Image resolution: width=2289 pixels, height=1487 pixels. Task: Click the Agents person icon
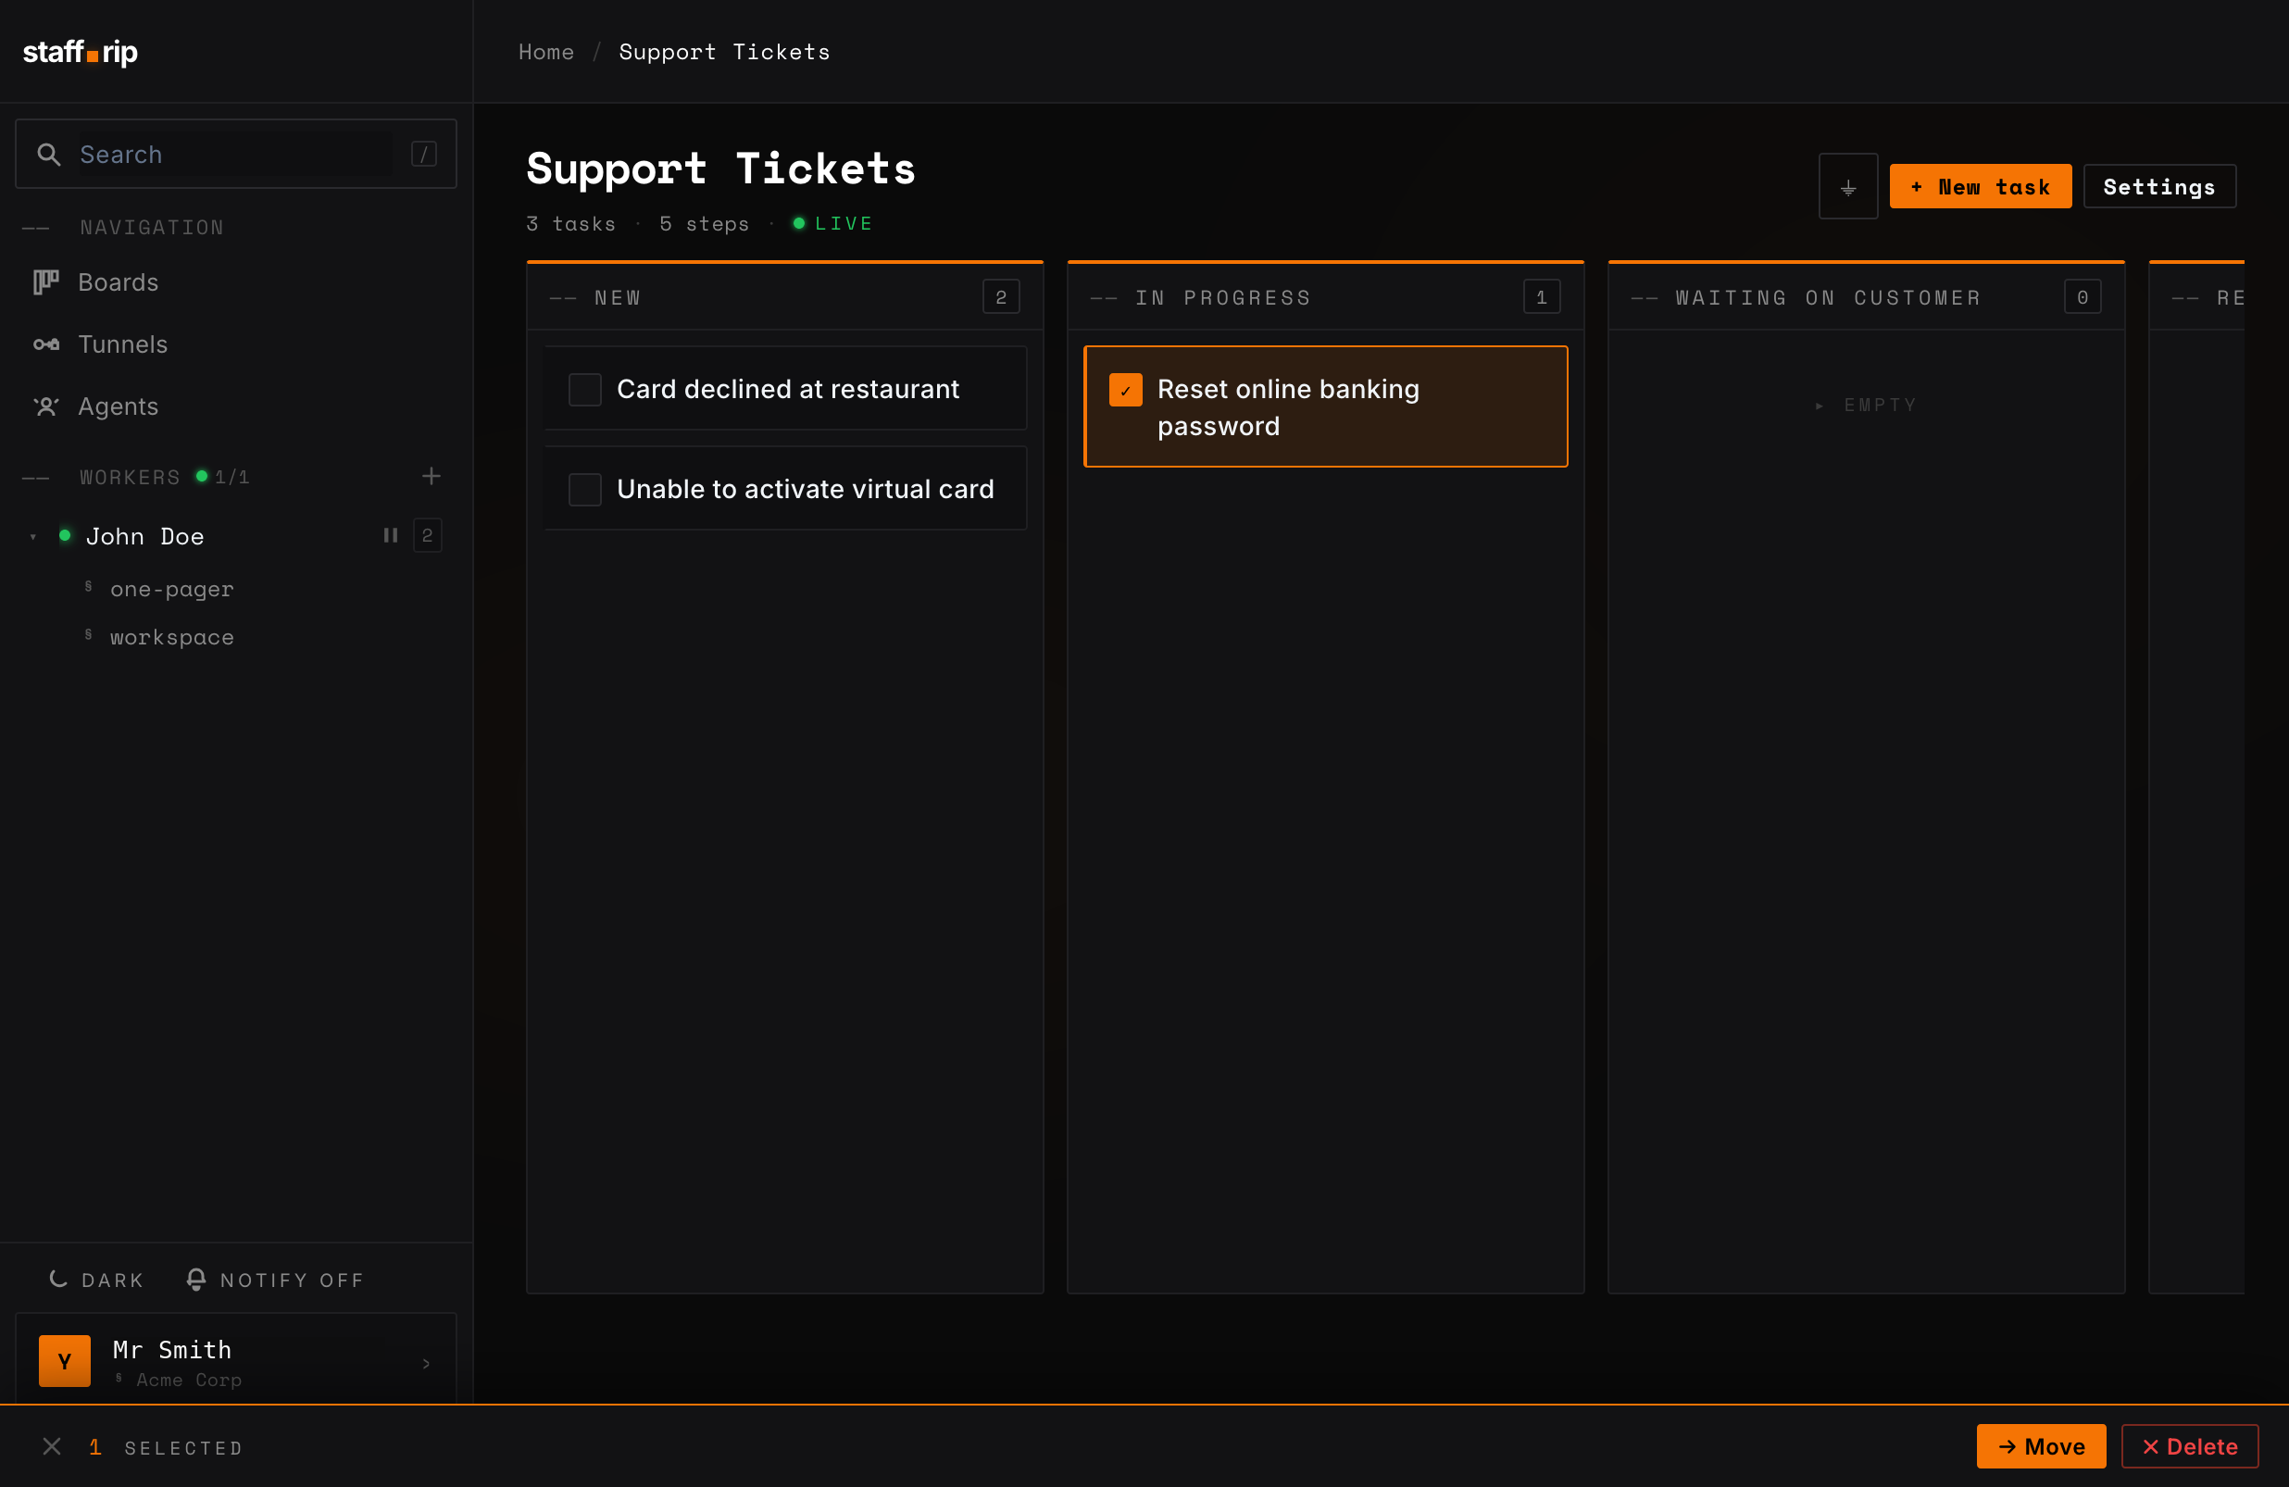pyautogui.click(x=46, y=406)
